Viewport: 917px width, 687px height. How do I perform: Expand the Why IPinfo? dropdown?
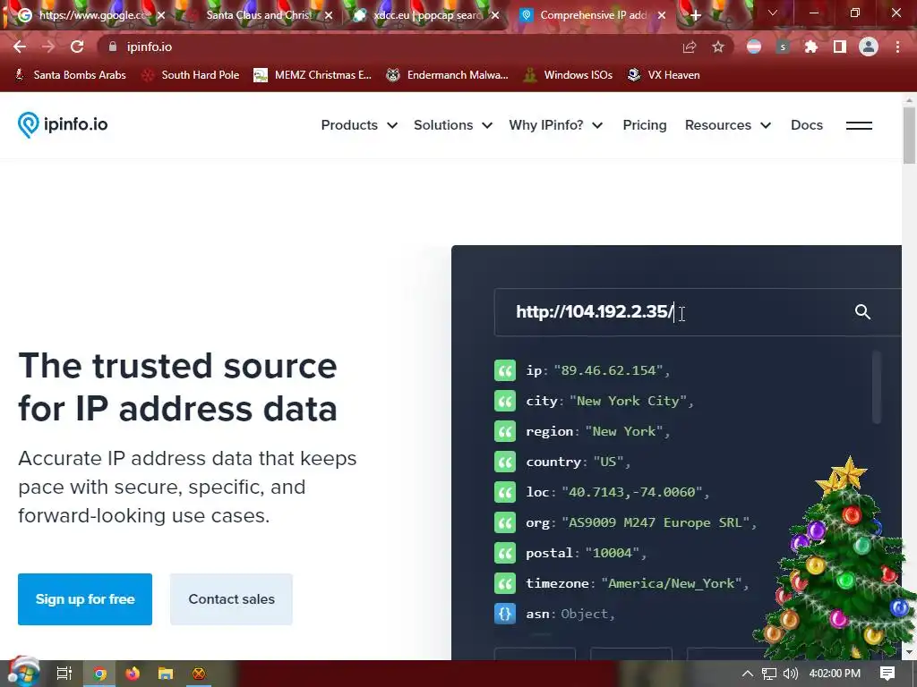point(555,125)
